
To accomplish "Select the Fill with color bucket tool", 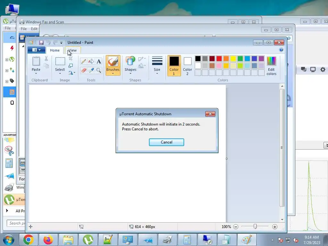I will (91, 61).
